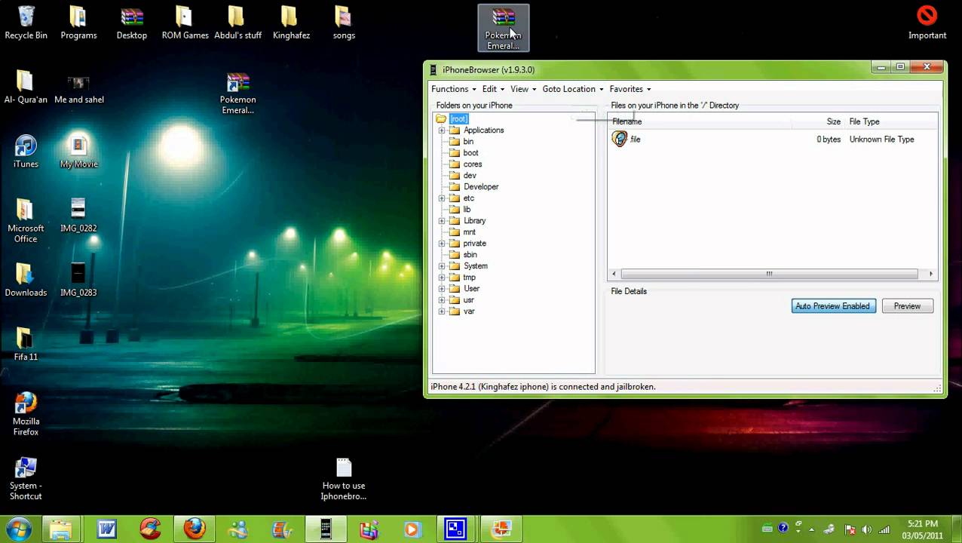The height and width of the screenshot is (543, 962).
Task: Expand the etc folder node
Action: (x=442, y=198)
